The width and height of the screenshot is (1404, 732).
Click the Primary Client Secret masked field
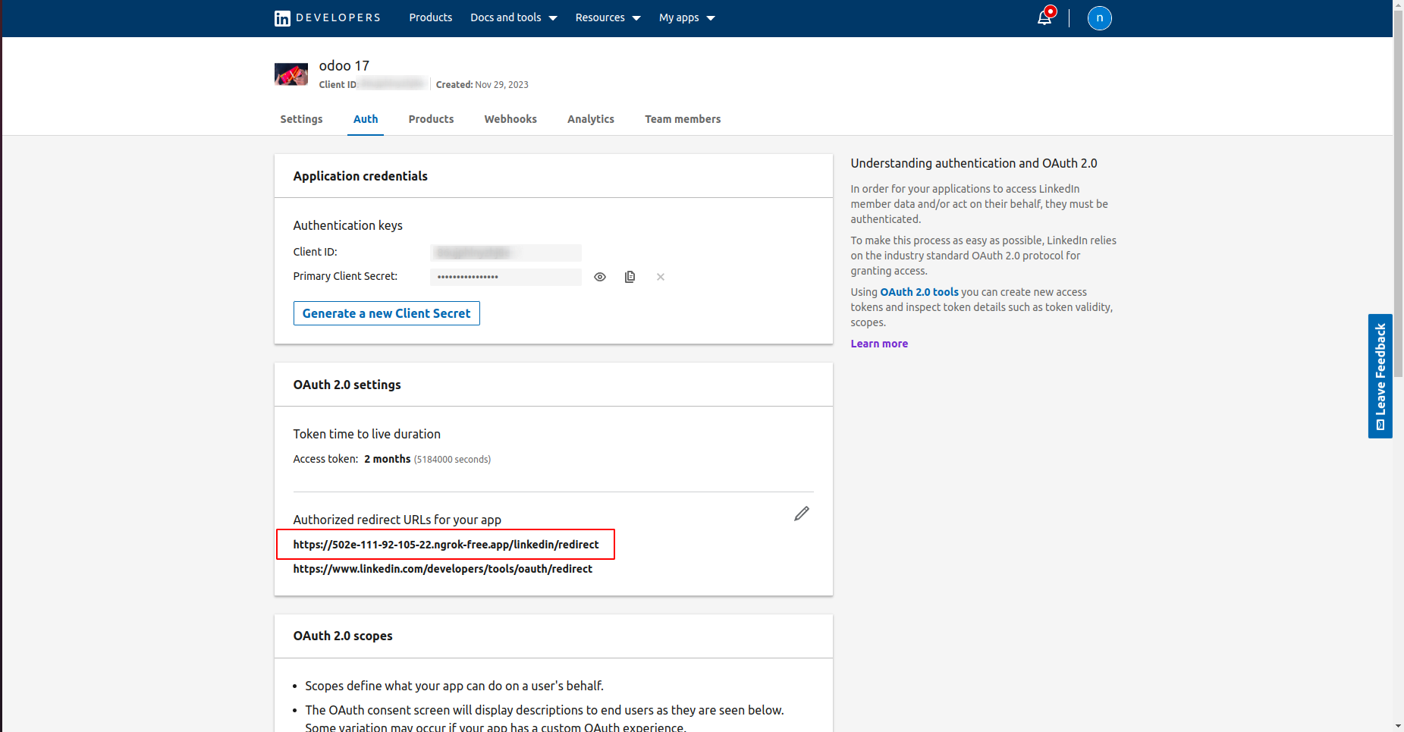pyautogui.click(x=506, y=277)
